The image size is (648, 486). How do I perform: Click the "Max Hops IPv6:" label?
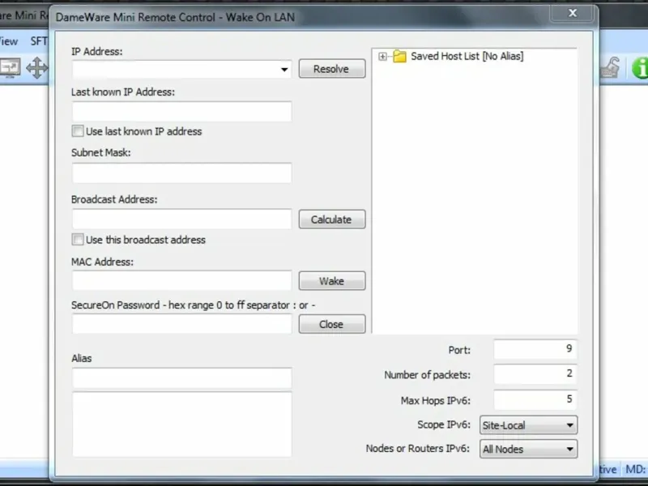[x=436, y=400]
